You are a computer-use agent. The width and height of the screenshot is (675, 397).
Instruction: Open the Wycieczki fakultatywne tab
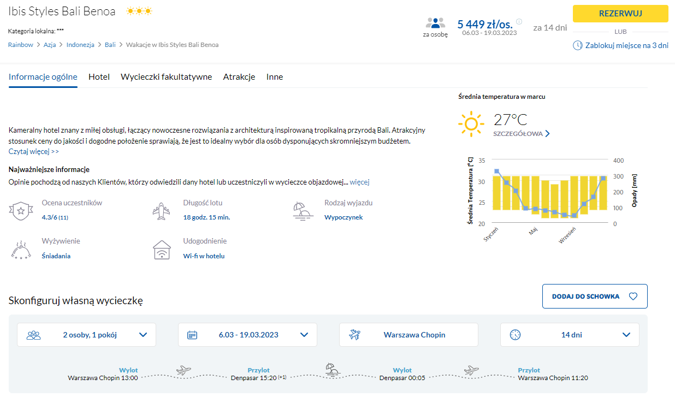[166, 77]
